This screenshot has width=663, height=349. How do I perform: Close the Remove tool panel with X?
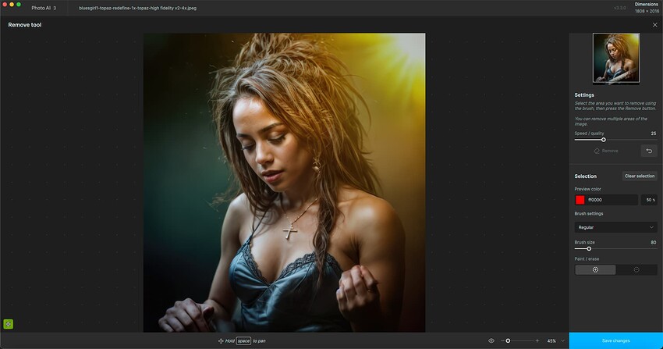point(655,25)
